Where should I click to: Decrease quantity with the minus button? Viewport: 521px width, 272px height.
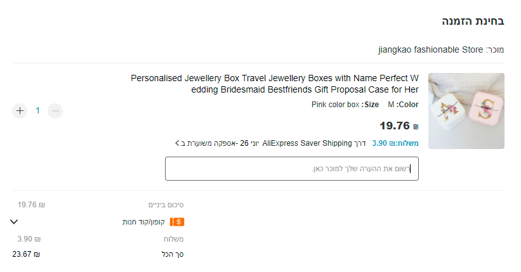[55, 111]
